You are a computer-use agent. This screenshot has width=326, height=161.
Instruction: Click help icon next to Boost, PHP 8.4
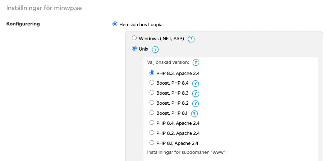tap(196, 84)
